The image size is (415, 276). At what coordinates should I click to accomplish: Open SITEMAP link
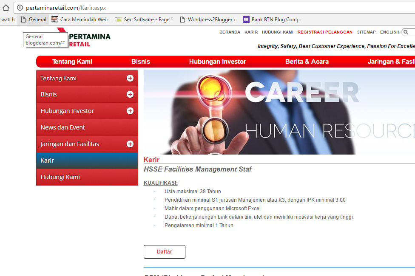pyautogui.click(x=366, y=32)
